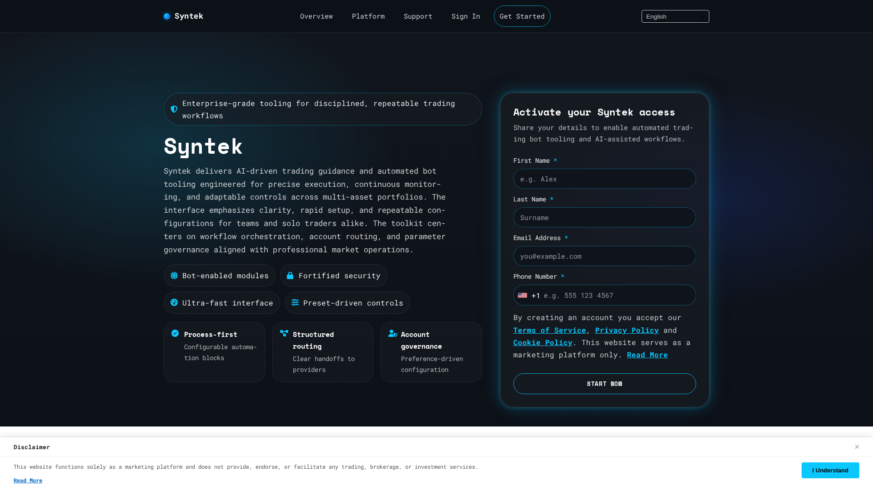Open the Support nav item
The image size is (873, 491).
[x=418, y=16]
